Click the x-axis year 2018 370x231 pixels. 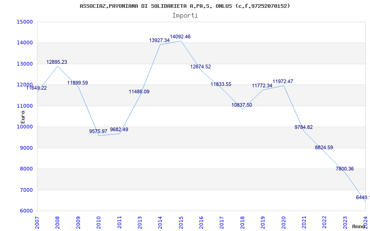(242, 222)
